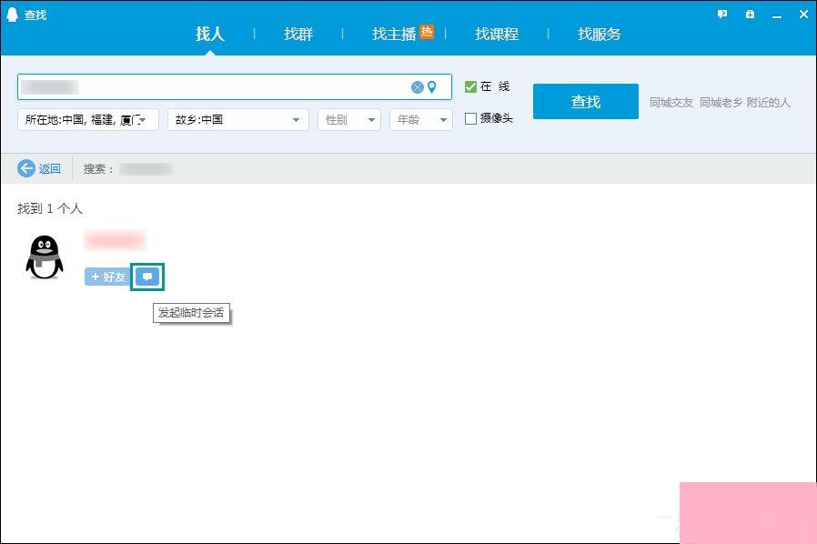
Task: Click the blurred nickname of the result
Action: (x=116, y=240)
